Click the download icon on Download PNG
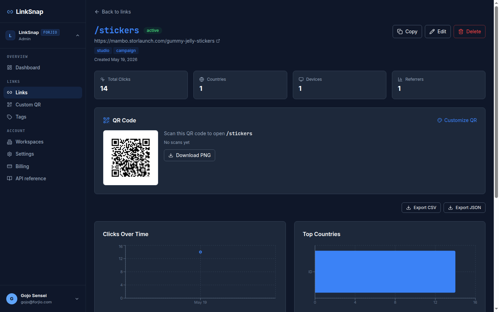The height and width of the screenshot is (312, 499). (x=171, y=155)
